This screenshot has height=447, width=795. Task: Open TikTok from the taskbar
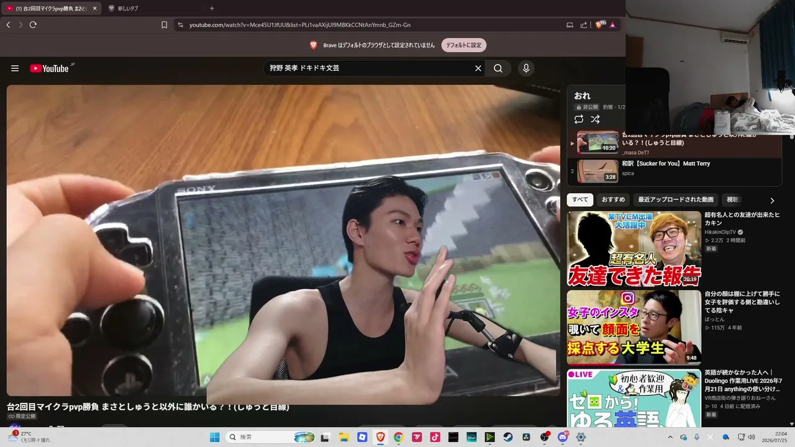click(x=435, y=437)
